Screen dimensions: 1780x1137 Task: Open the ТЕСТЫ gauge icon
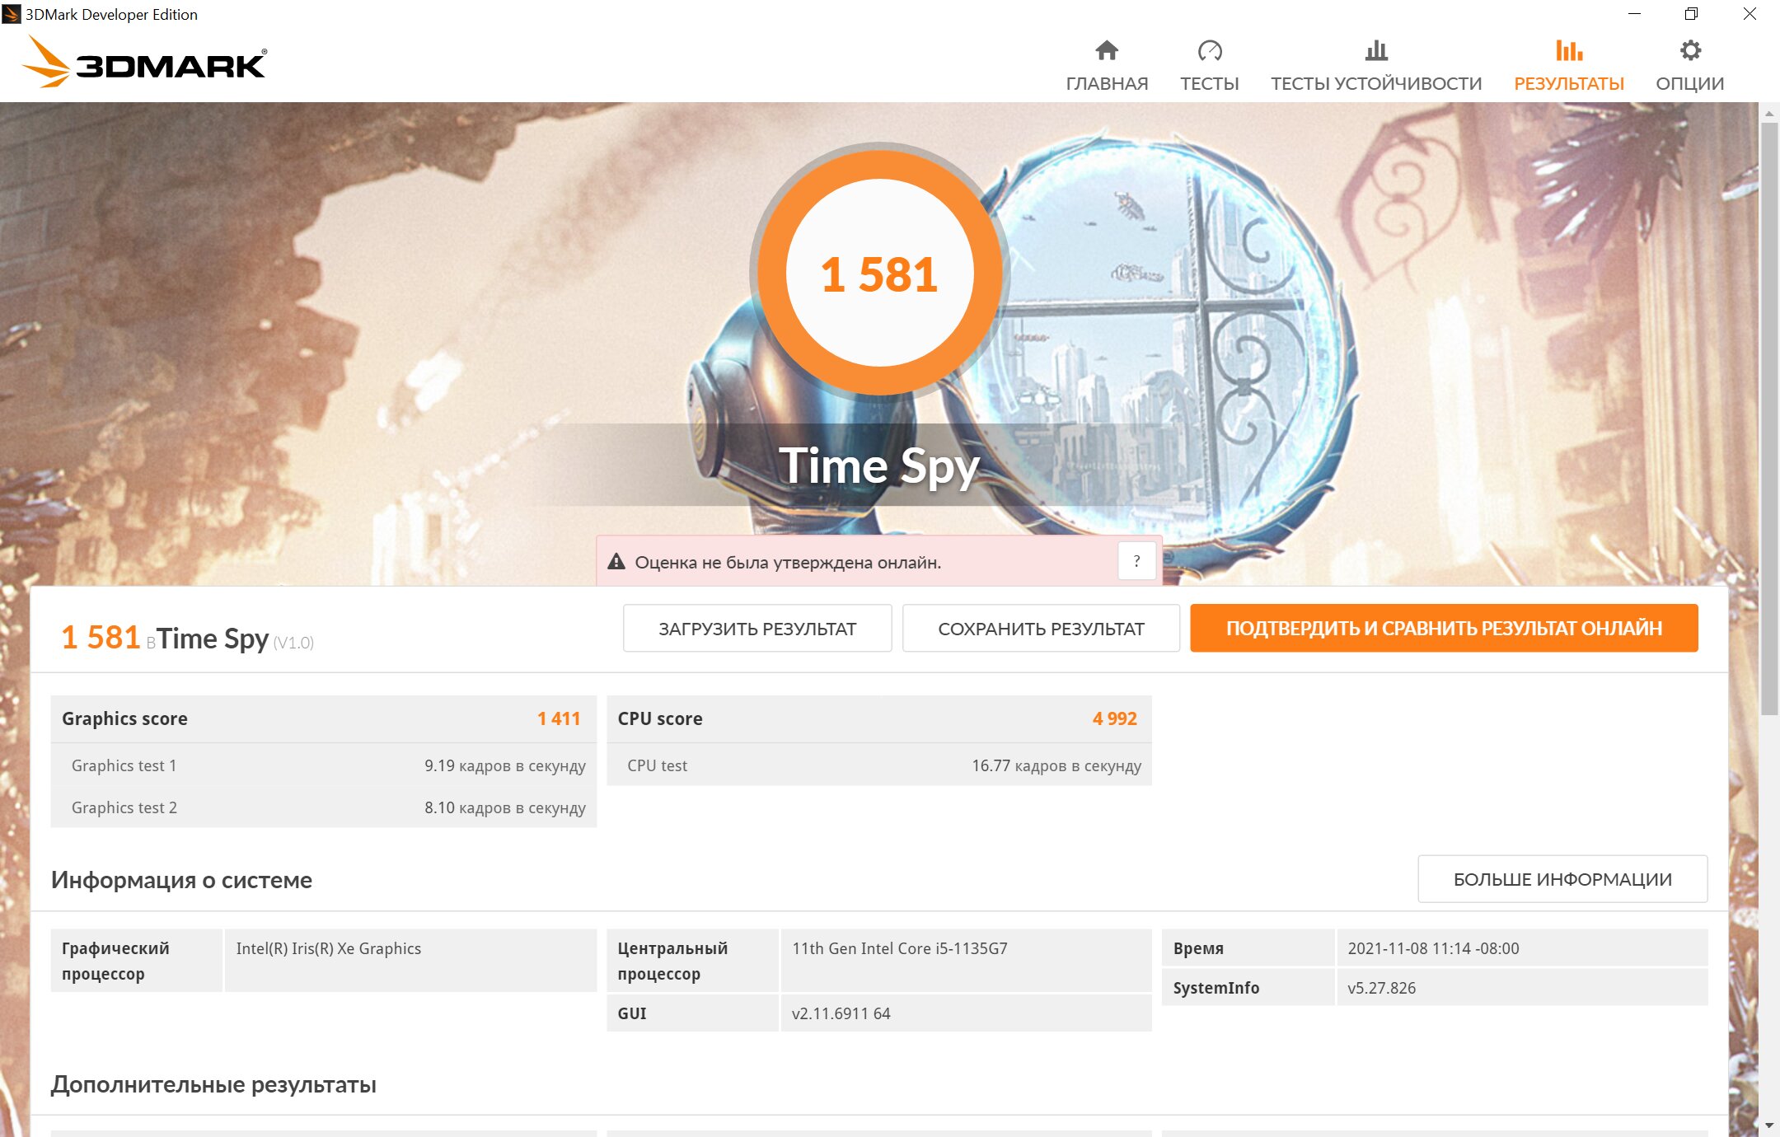(1209, 50)
